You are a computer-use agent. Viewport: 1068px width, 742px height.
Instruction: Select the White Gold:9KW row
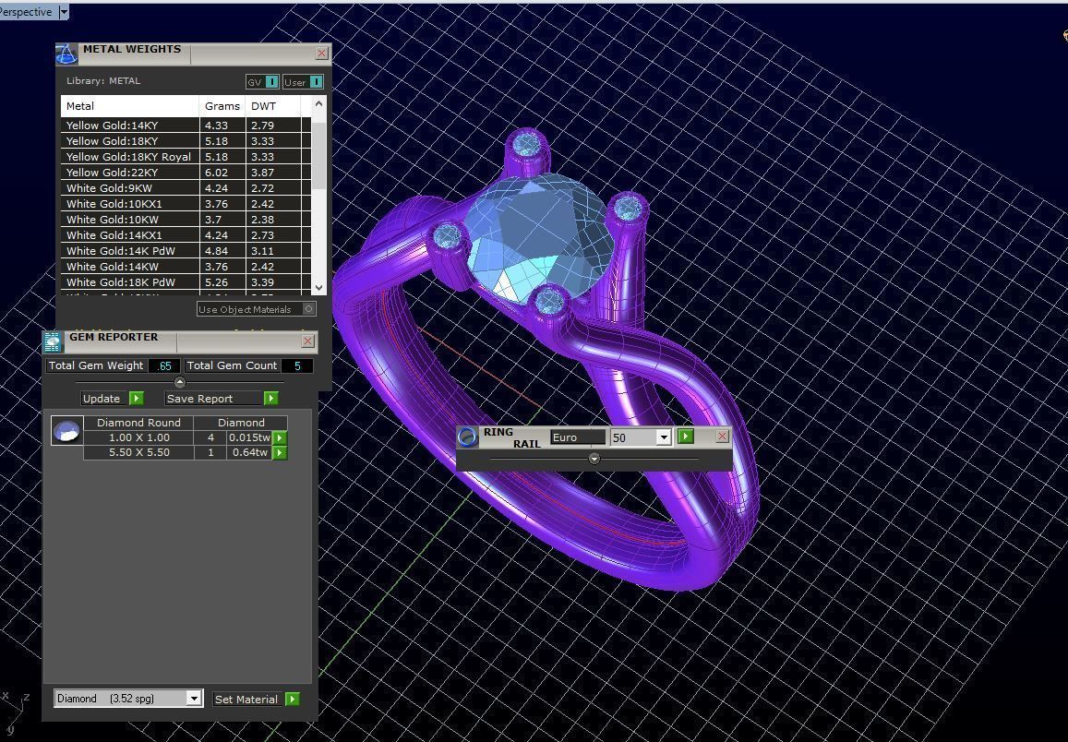[186, 188]
